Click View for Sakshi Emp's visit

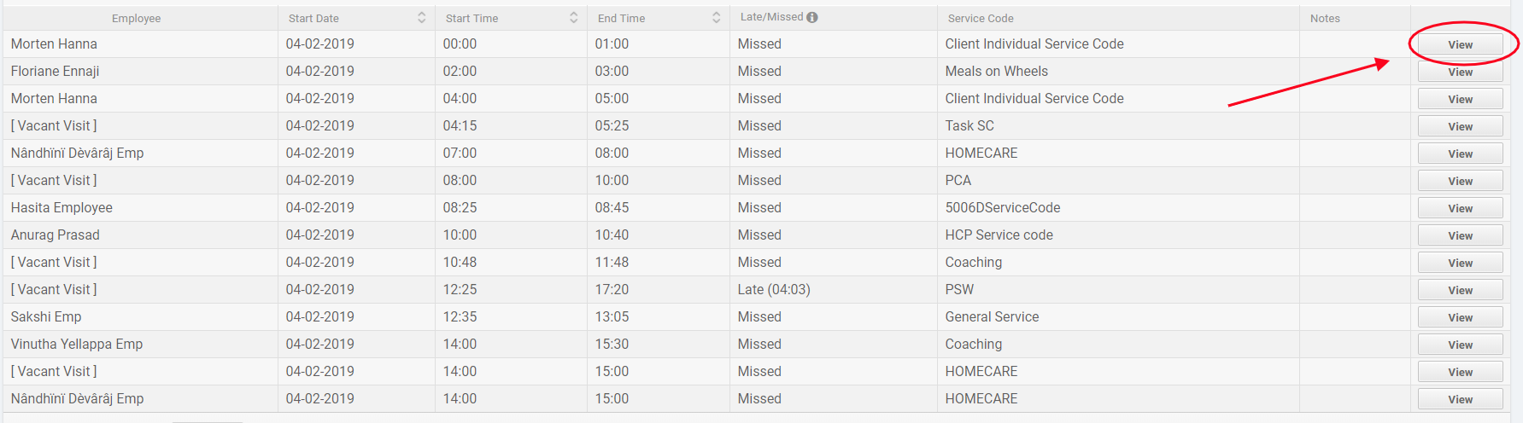click(1460, 318)
